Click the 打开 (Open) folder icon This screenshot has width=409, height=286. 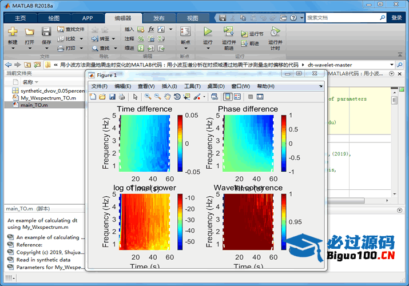30,32
